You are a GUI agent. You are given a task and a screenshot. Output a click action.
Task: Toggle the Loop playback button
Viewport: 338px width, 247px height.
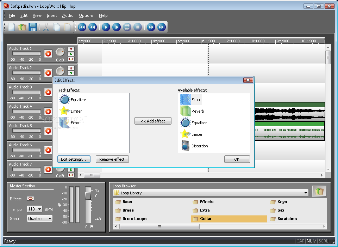(x=127, y=27)
